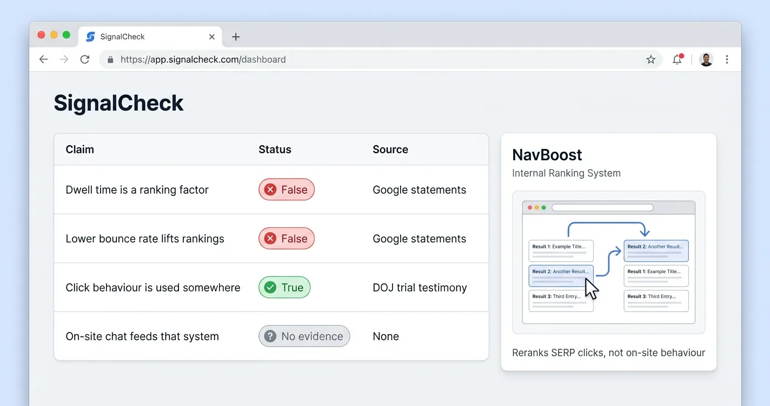770x406 pixels.
Task: Select 'Lower bounce rate lifts rankings' claim
Action: [145, 239]
